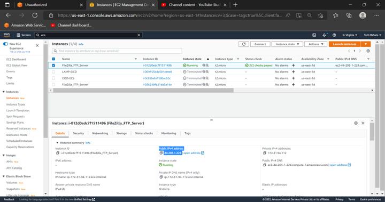Screen dimensions: 385x202
Task: Sort by Instance state column
Action: point(196,59)
